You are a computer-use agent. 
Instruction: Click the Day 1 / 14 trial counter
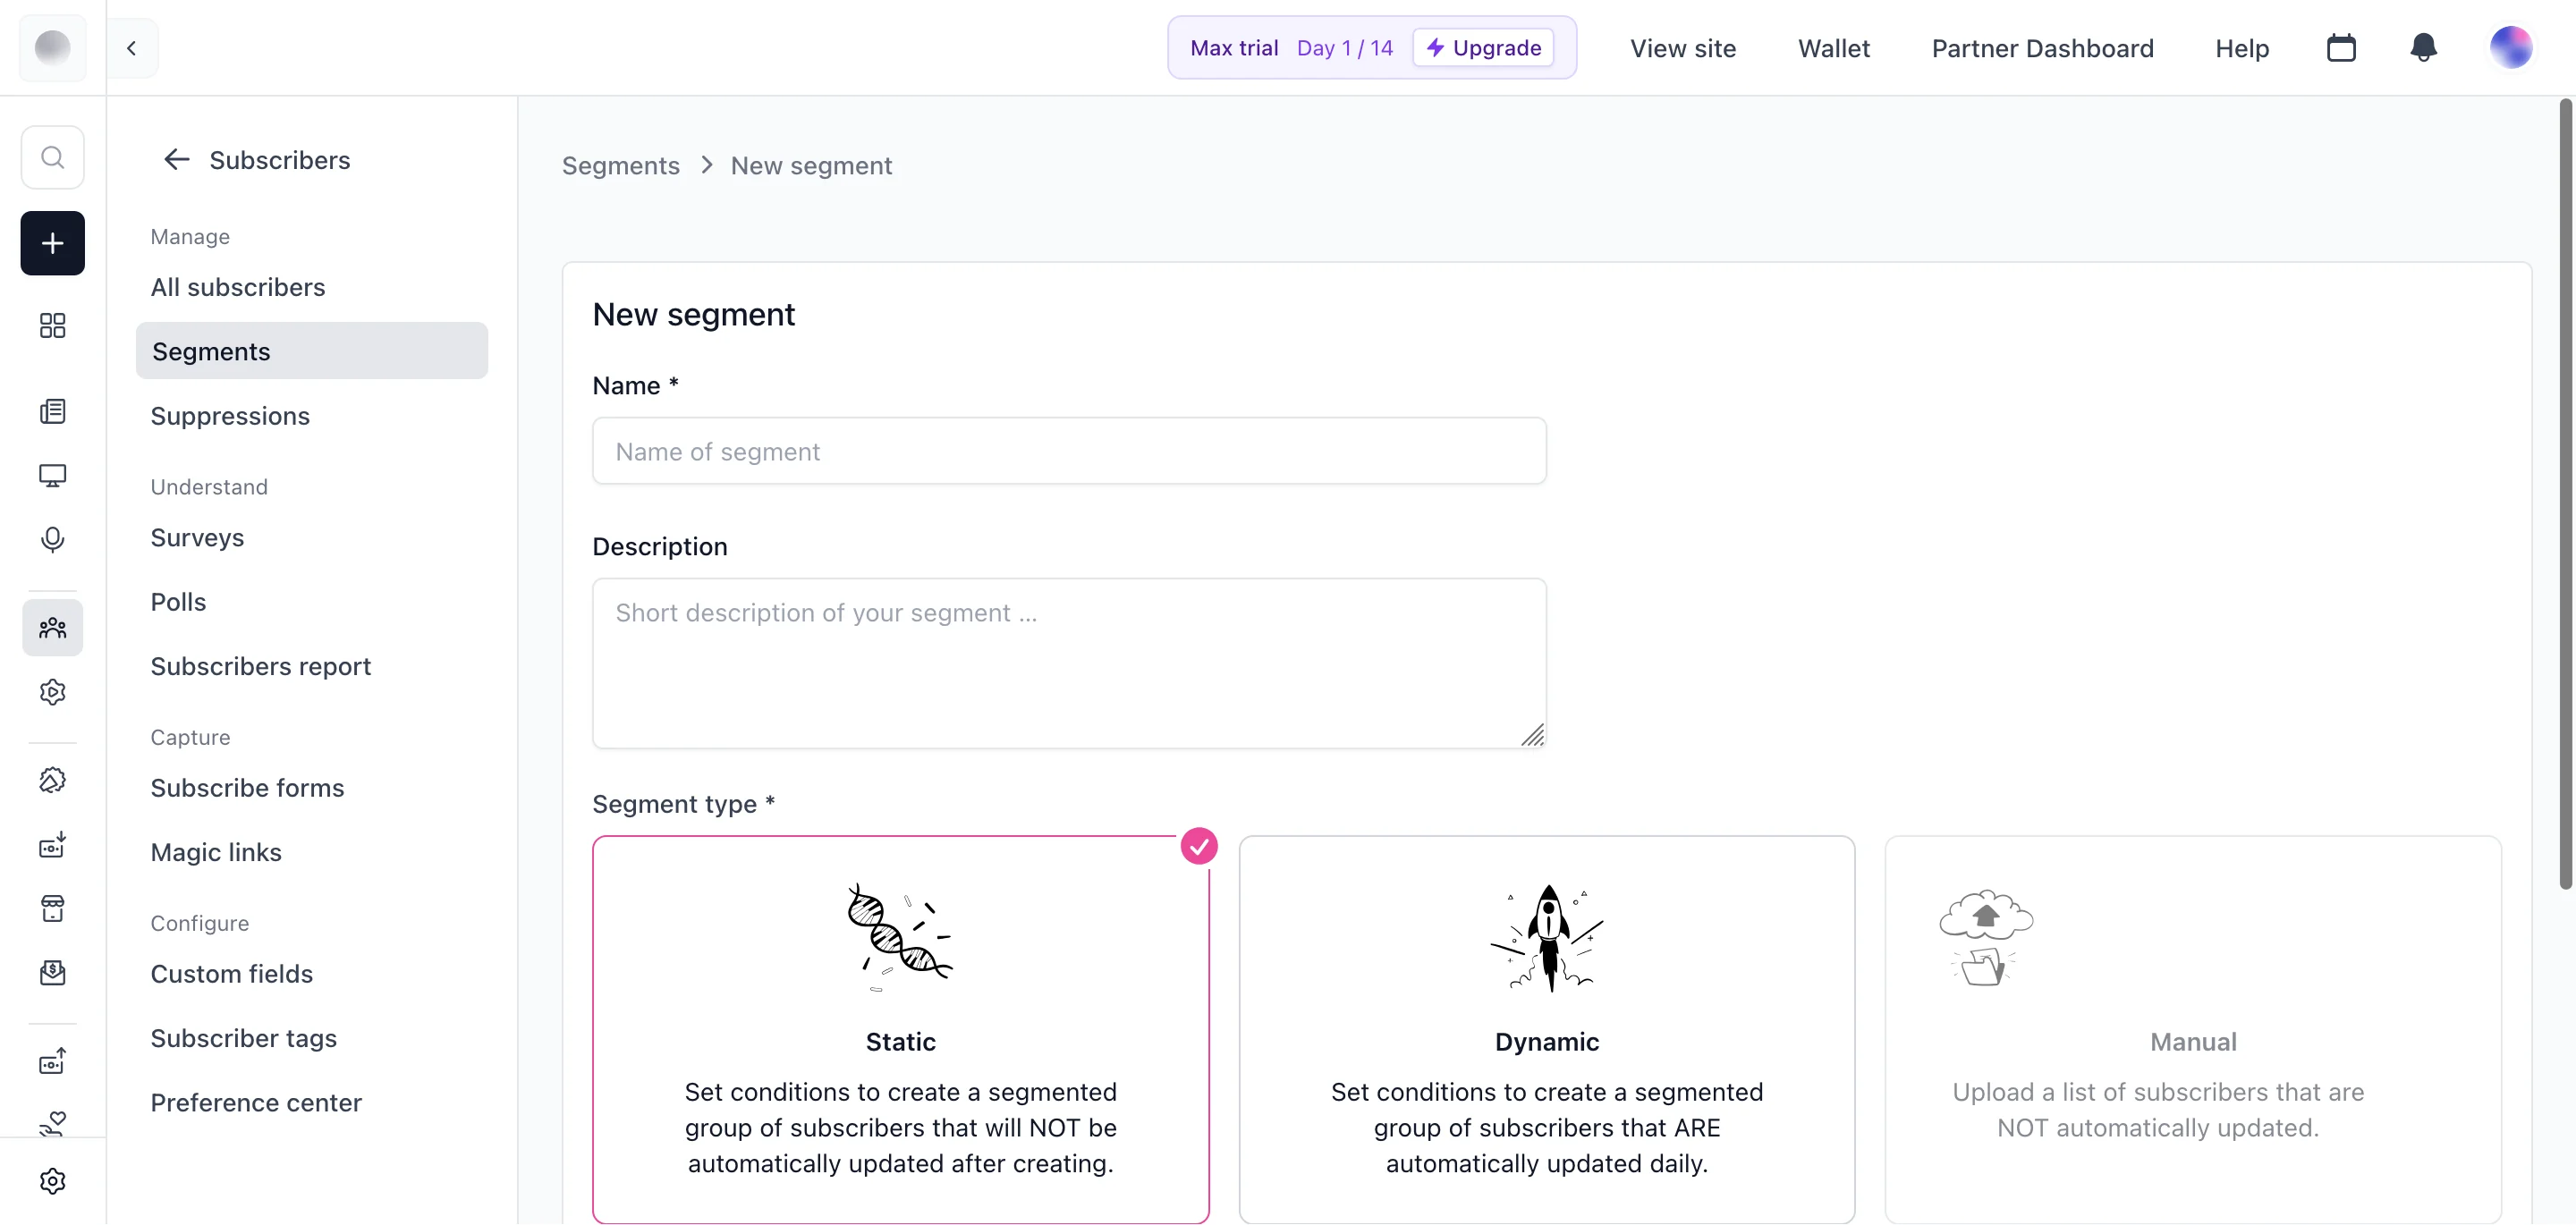[x=1344, y=48]
